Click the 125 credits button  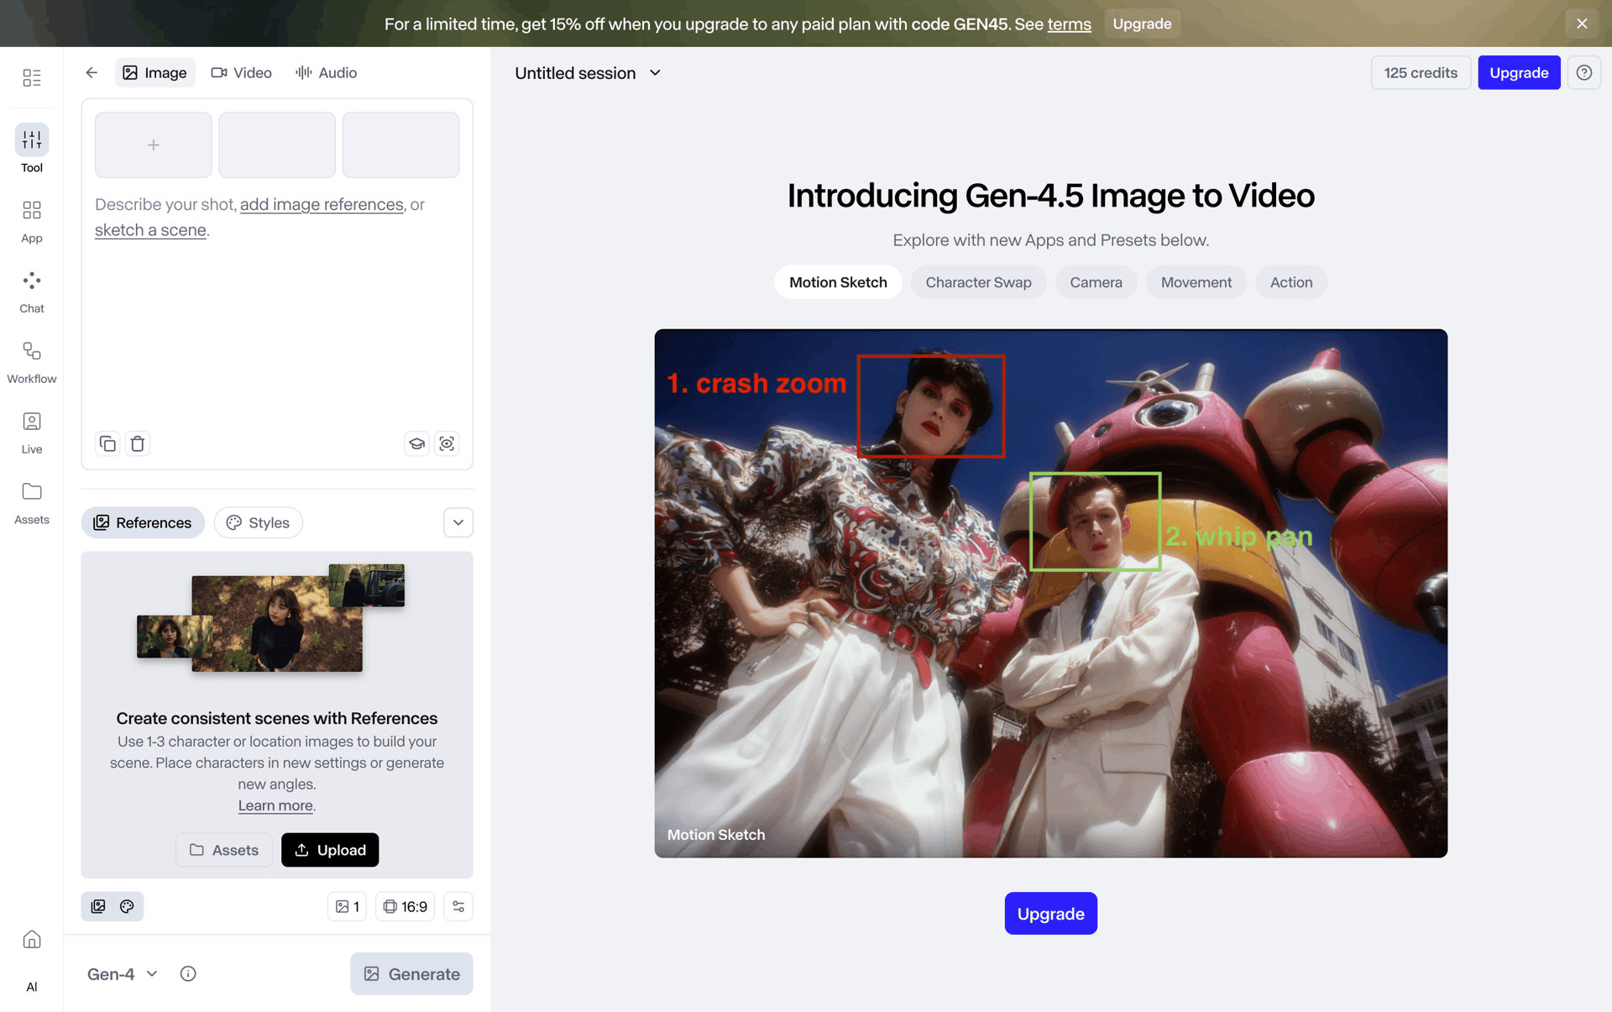pyautogui.click(x=1421, y=73)
